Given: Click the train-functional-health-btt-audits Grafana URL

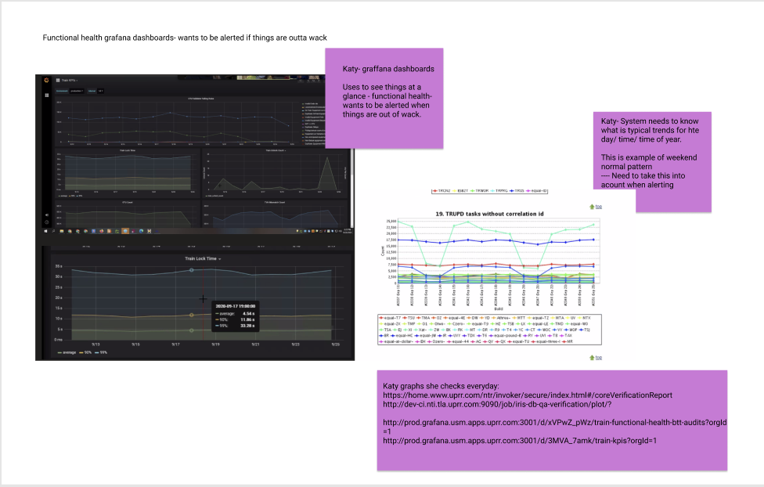Looking at the screenshot, I should pos(554,427).
